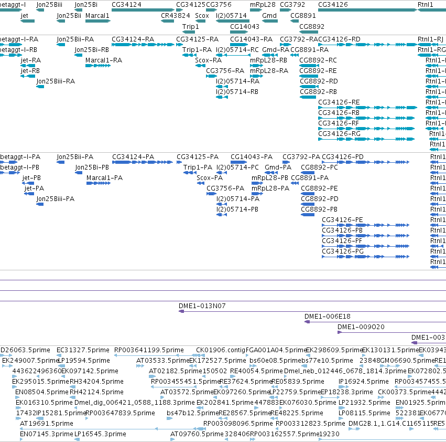Click the AT19691.5prime EST label
The image size is (446, 442).
point(47,424)
